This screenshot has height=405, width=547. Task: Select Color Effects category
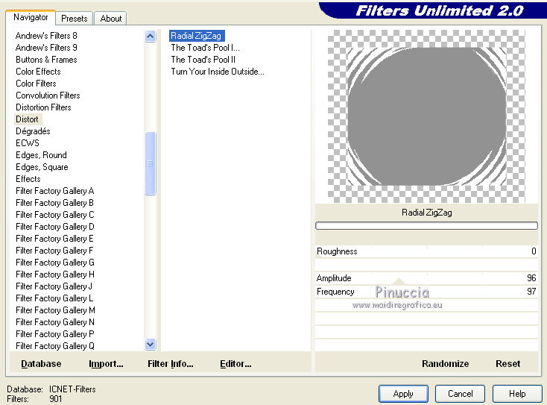(x=38, y=71)
